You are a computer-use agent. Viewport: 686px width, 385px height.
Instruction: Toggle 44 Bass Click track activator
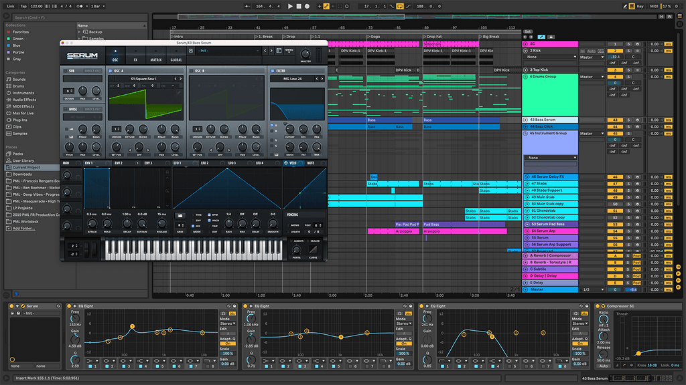[615, 126]
